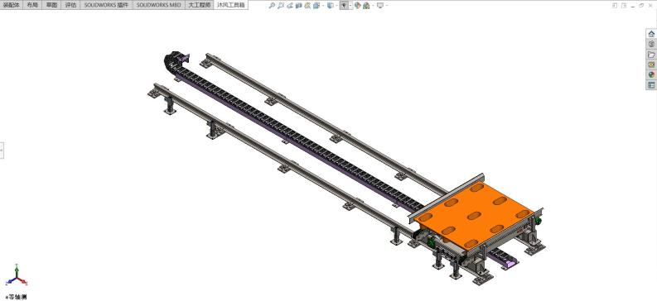The width and height of the screenshot is (657, 301).
Task: Expand the View Settings dropdown arrow
Action: pyautogui.click(x=387, y=6)
